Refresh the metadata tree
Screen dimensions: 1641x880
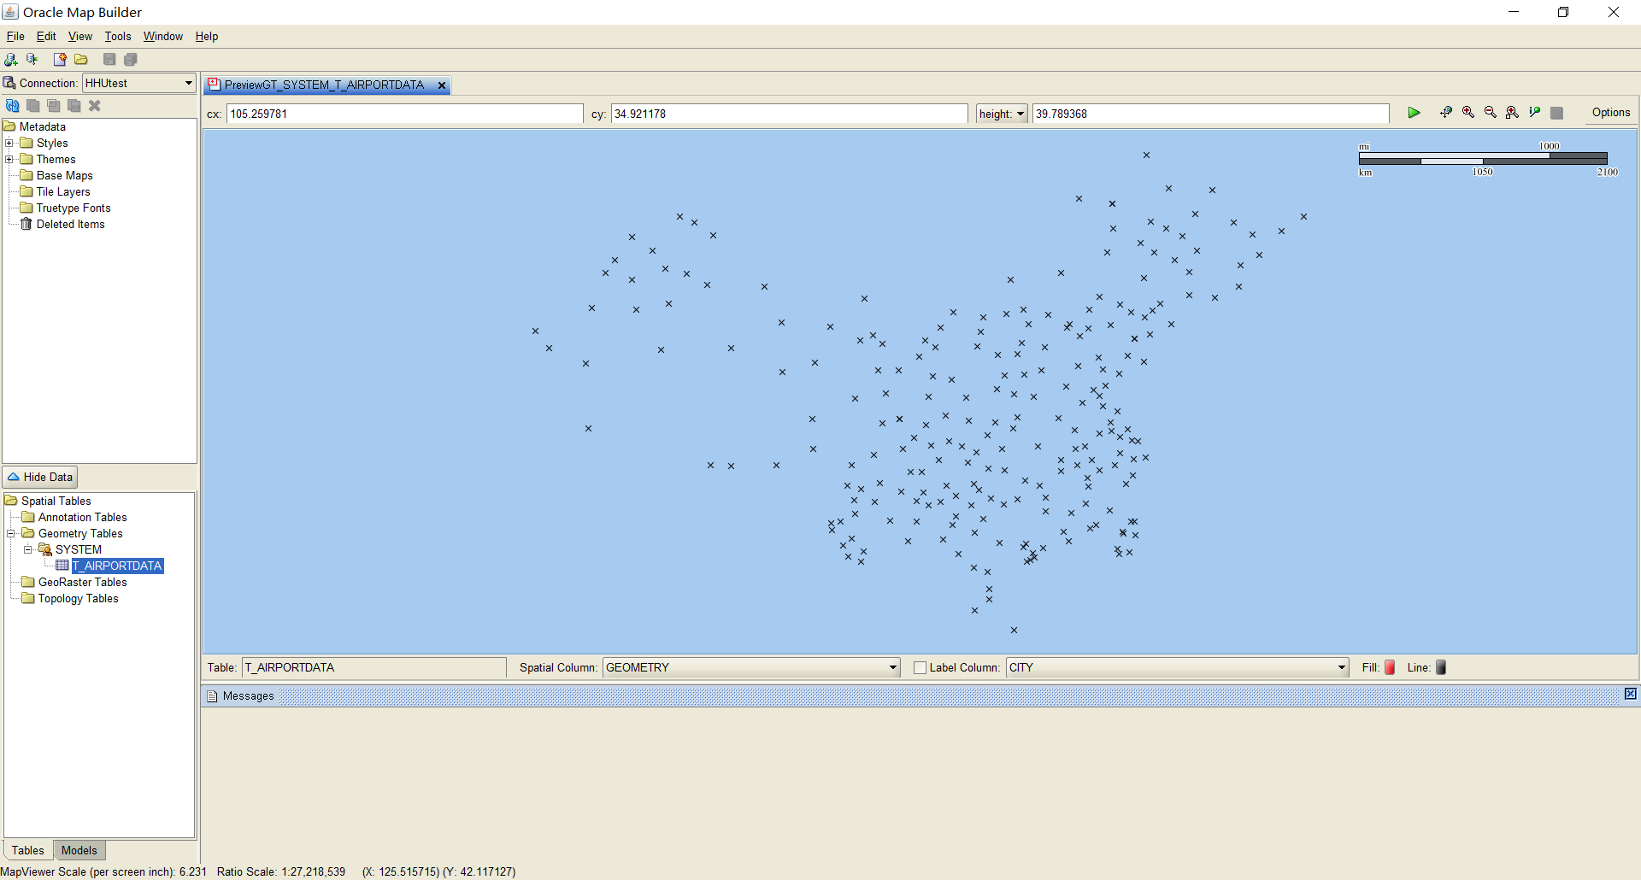[13, 105]
